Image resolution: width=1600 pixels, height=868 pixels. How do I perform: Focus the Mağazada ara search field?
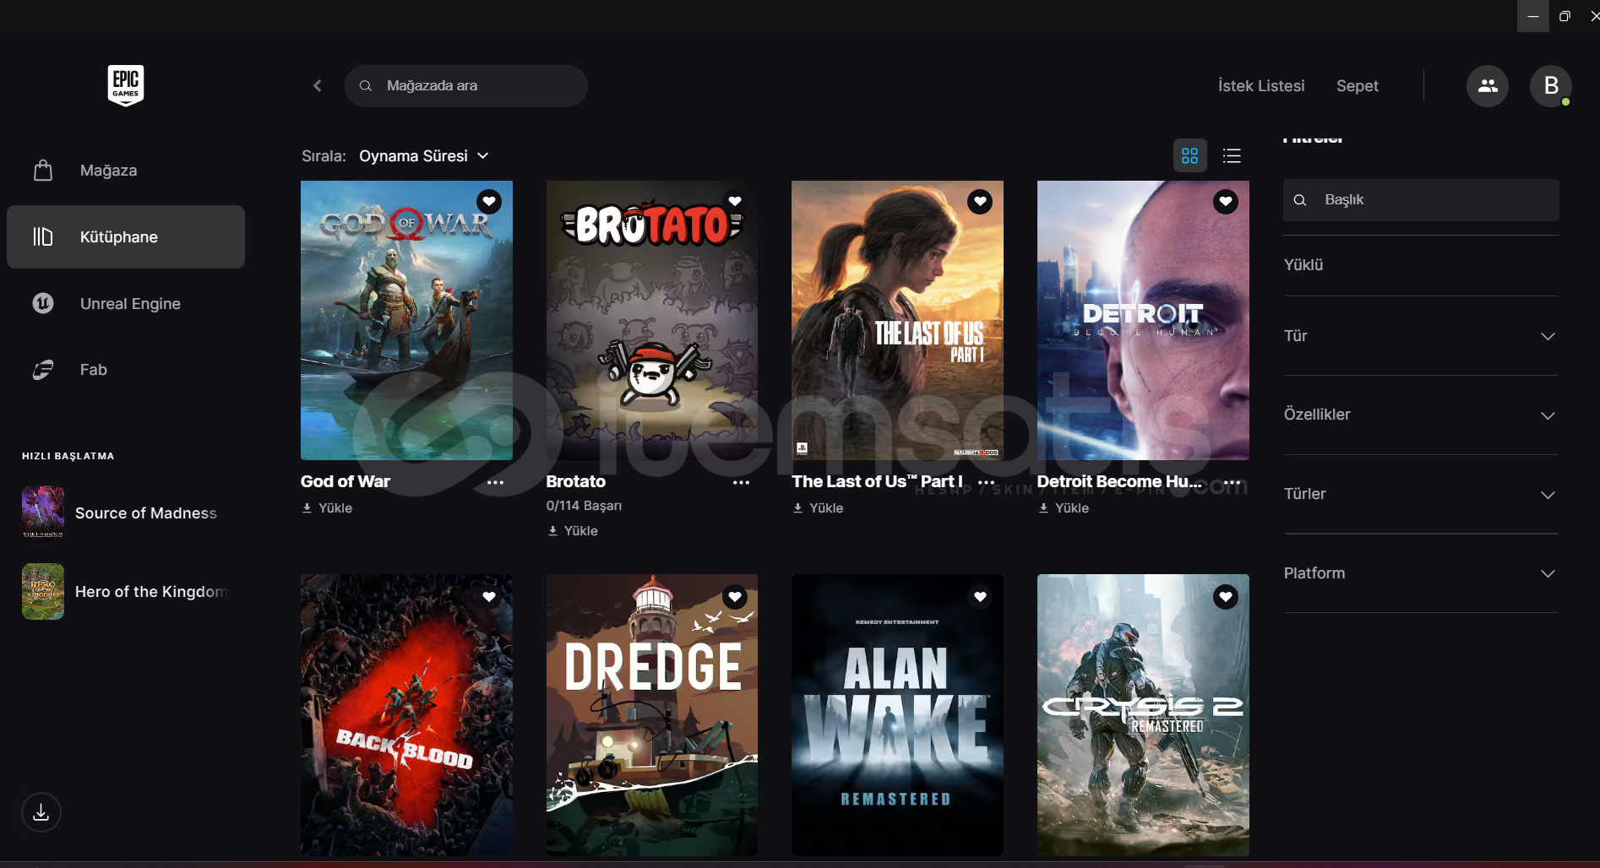[466, 85]
